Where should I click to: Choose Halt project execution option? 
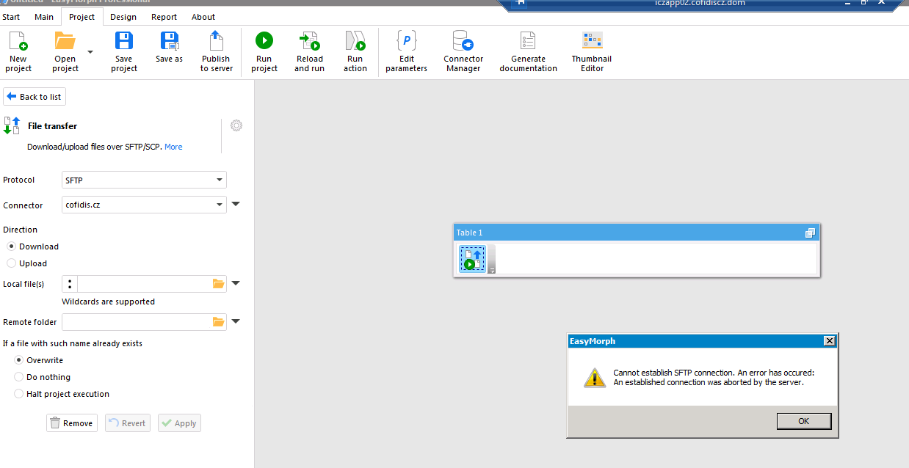(19, 394)
